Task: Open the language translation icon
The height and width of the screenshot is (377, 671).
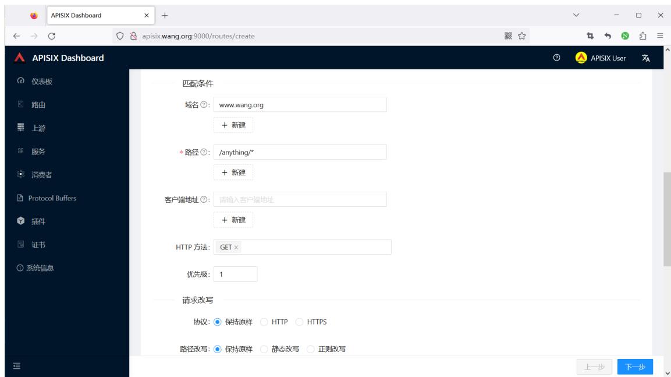Action: 646,58
